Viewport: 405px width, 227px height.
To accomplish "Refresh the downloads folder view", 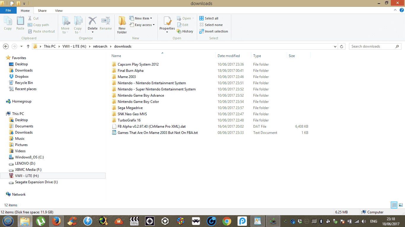I will coord(342,46).
